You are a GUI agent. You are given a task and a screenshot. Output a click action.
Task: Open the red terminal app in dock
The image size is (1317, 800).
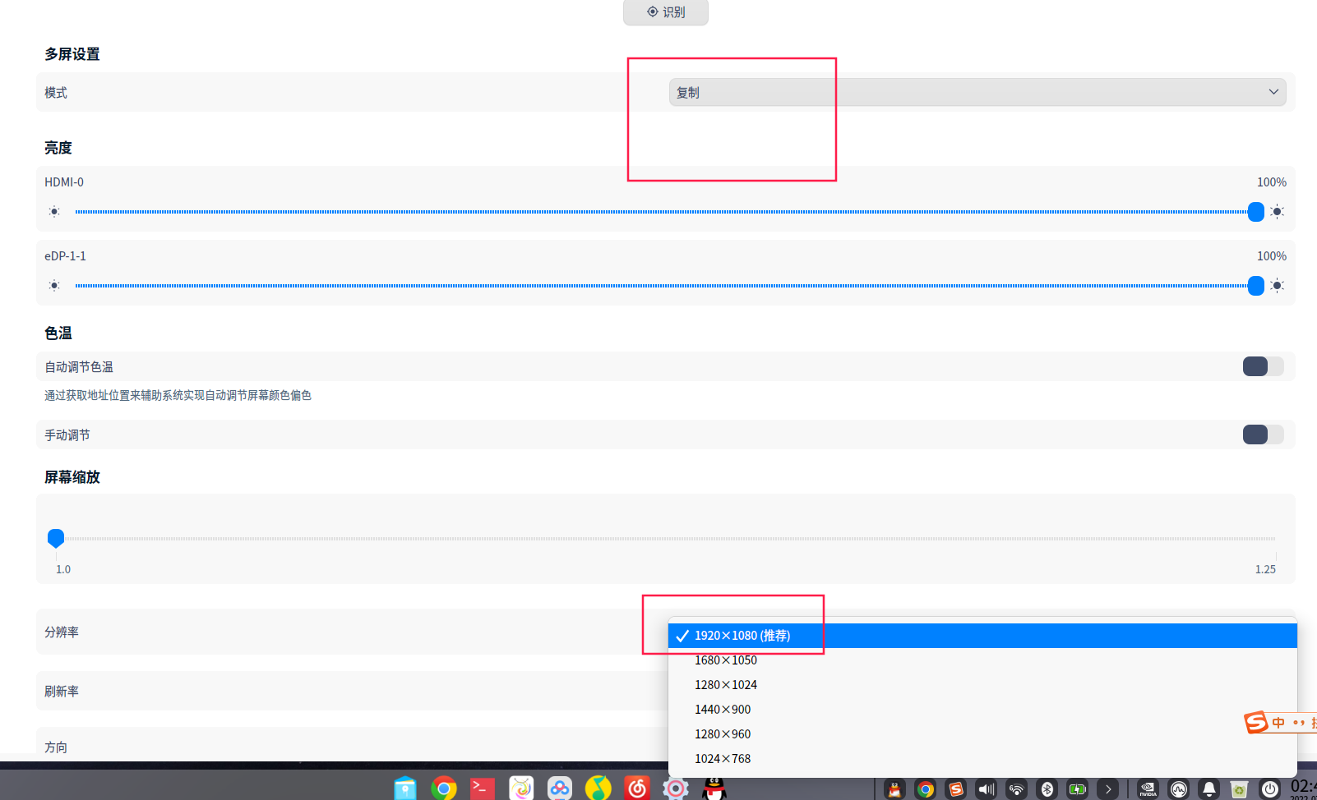coord(483,789)
